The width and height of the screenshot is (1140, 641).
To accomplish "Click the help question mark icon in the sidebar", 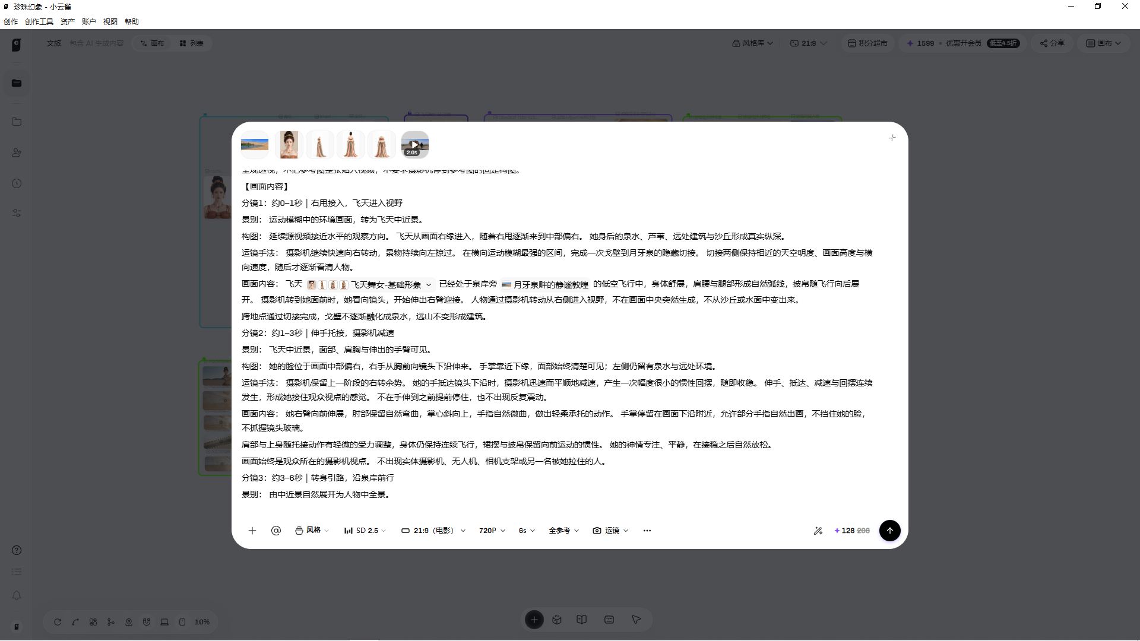I will point(17,550).
